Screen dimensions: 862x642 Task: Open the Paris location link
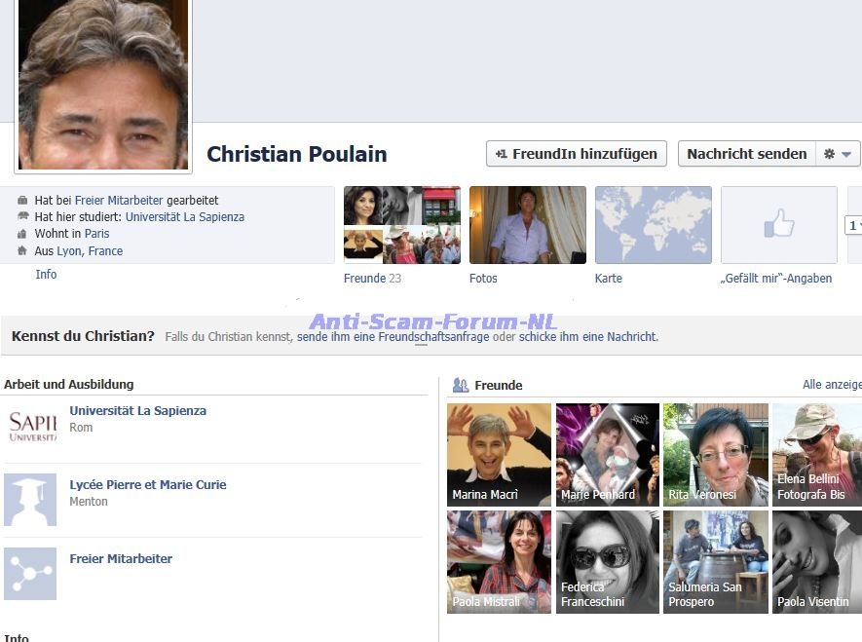96,234
